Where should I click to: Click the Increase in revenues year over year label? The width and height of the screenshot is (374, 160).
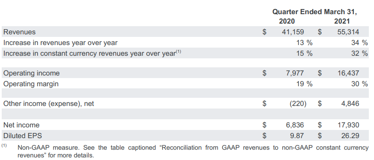click(60, 43)
